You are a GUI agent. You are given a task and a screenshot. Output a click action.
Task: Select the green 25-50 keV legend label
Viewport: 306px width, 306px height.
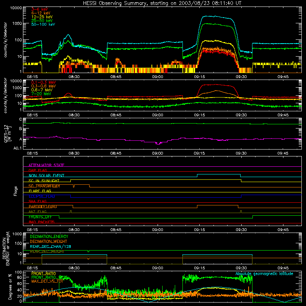point(42,21)
